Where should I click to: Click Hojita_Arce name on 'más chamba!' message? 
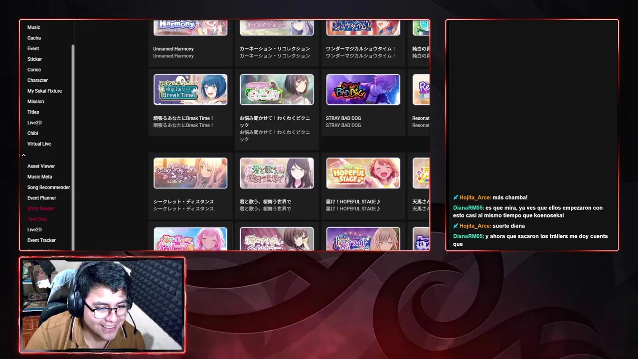pos(475,197)
